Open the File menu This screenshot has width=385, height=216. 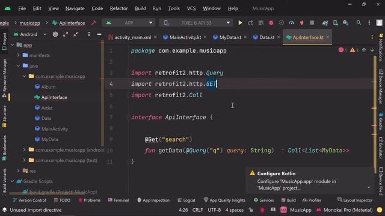pyautogui.click(x=22, y=8)
